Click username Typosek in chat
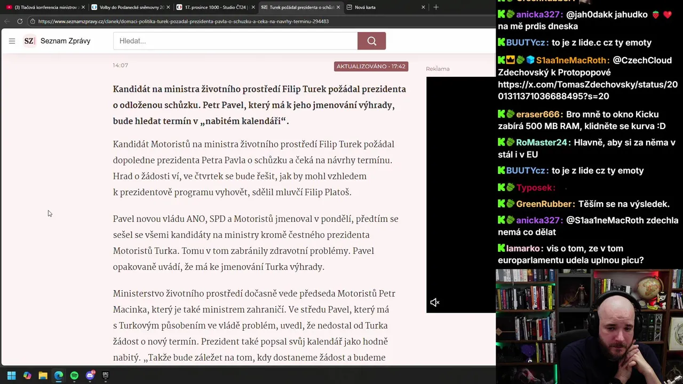Screen dimensions: 683x384 coord(536,187)
